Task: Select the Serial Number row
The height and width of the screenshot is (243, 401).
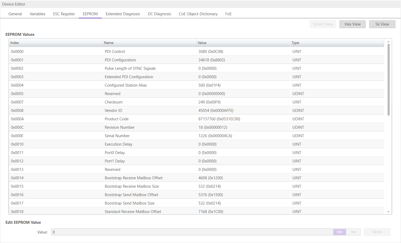Action: click(117, 136)
